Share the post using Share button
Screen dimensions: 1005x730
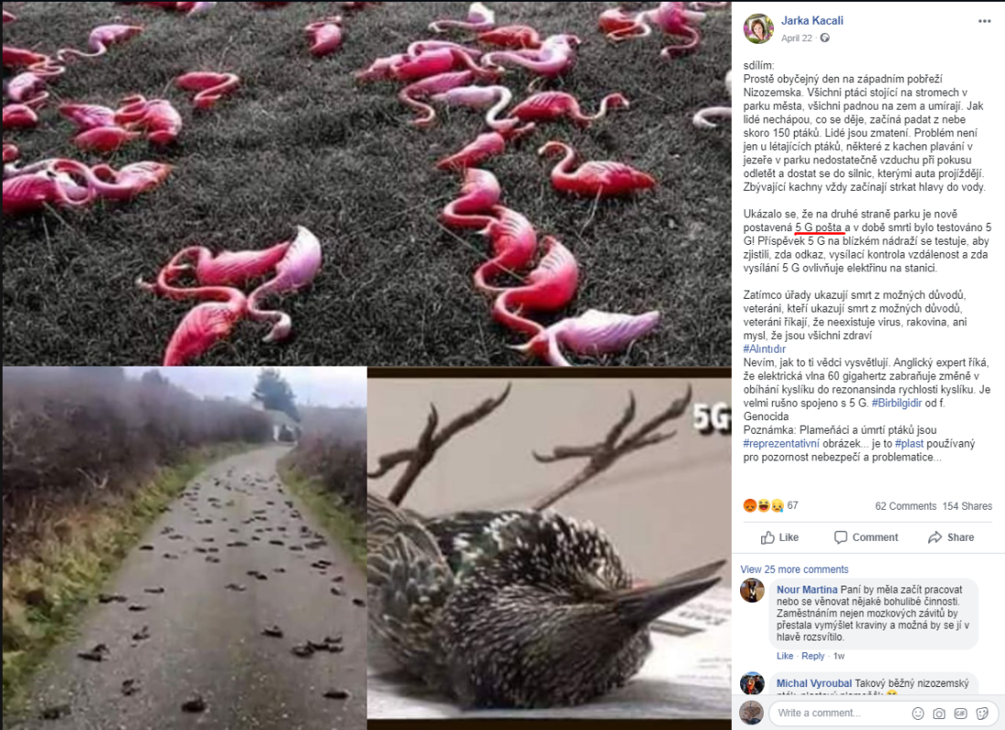click(951, 537)
